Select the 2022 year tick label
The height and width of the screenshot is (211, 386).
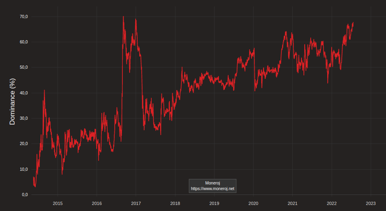point(332,203)
